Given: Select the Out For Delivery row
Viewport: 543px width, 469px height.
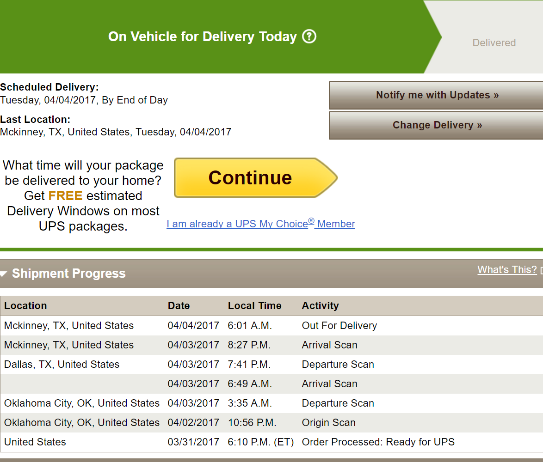Looking at the screenshot, I should coord(271,326).
